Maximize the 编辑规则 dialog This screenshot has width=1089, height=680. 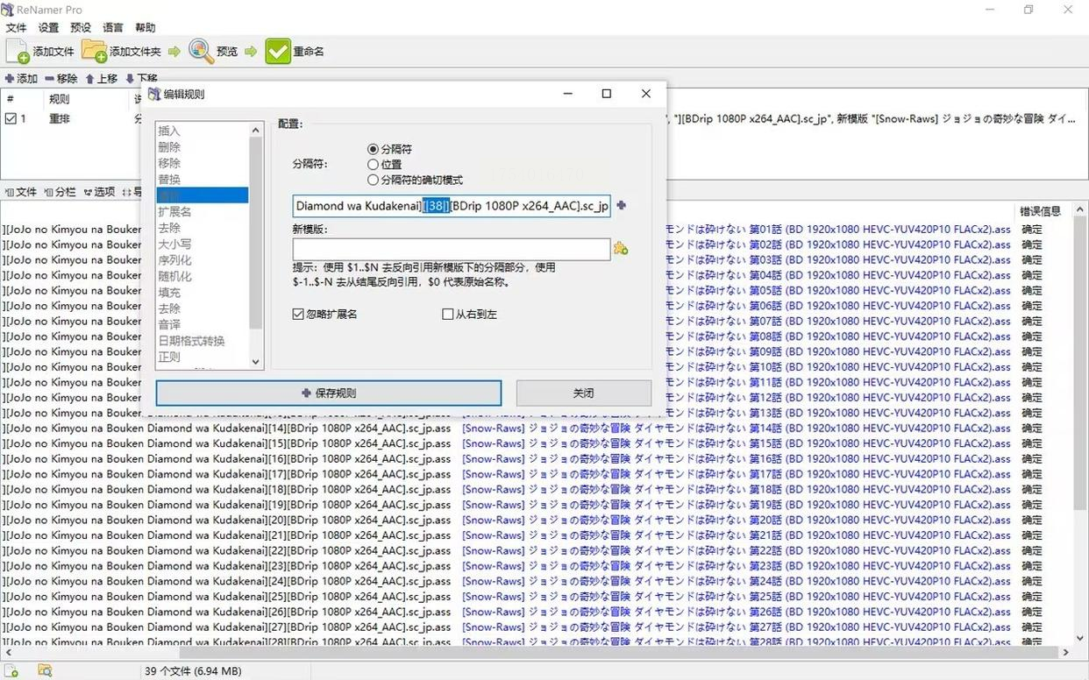point(606,94)
